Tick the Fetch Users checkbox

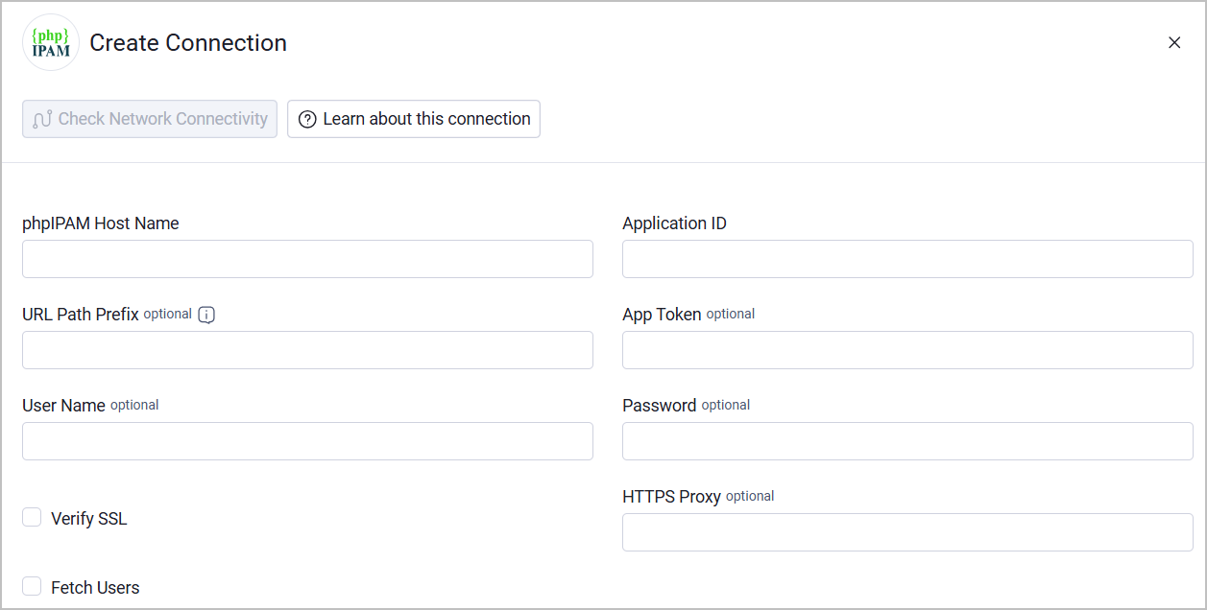coord(32,587)
